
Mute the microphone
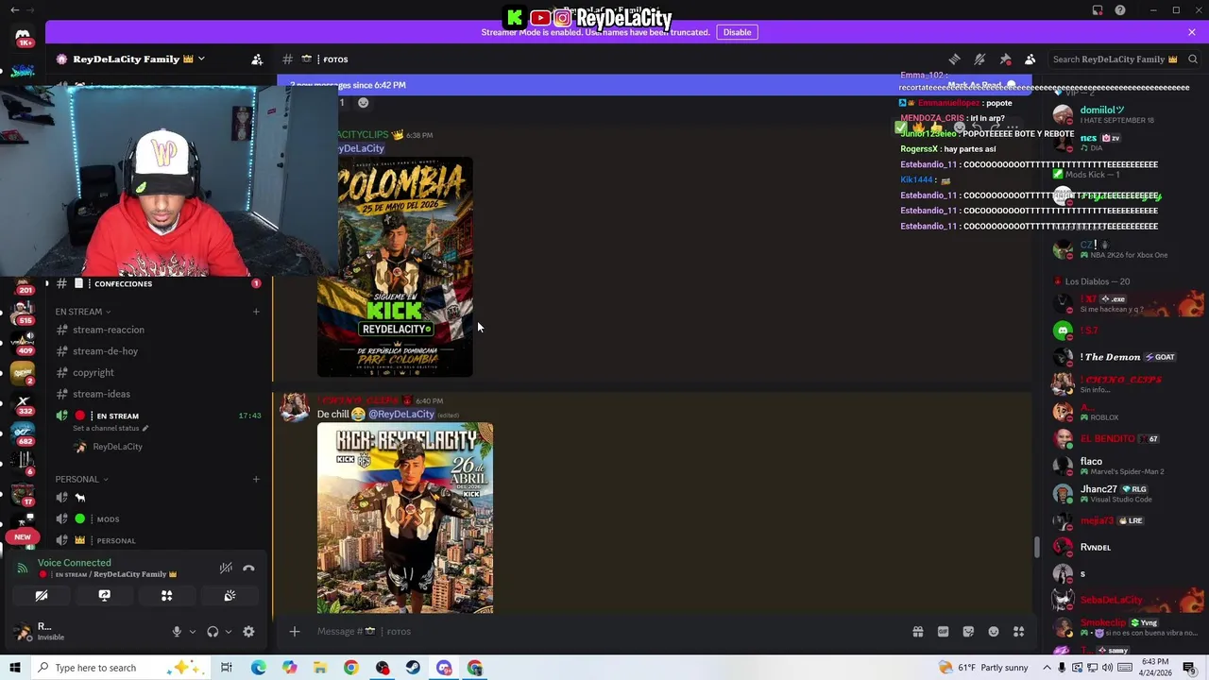(177, 632)
